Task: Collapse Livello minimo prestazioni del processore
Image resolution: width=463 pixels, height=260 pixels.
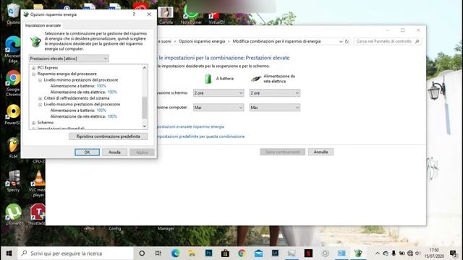Action: pos(41,80)
